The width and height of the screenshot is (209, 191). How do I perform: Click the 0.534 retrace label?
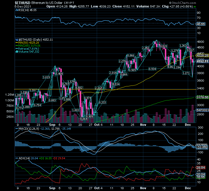tap(116, 84)
